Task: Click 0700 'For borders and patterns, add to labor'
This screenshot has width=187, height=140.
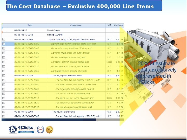Action: tap(70, 66)
